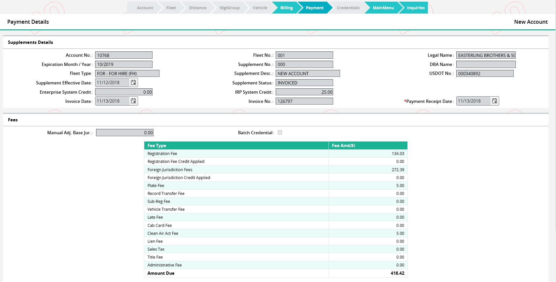Click the Invoice No. field

click(304, 101)
